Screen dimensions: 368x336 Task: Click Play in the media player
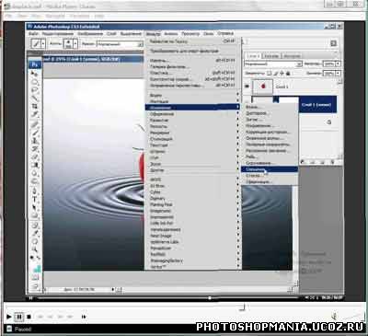[9, 317]
